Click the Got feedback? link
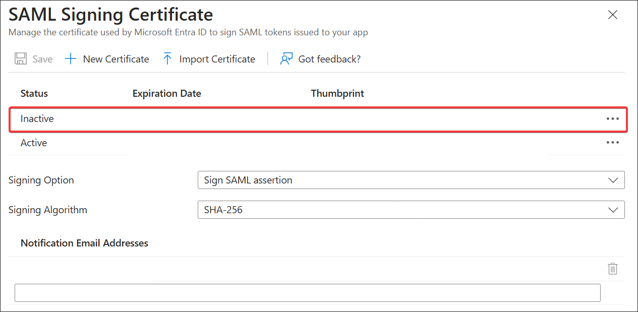638x312 pixels. pyautogui.click(x=329, y=59)
